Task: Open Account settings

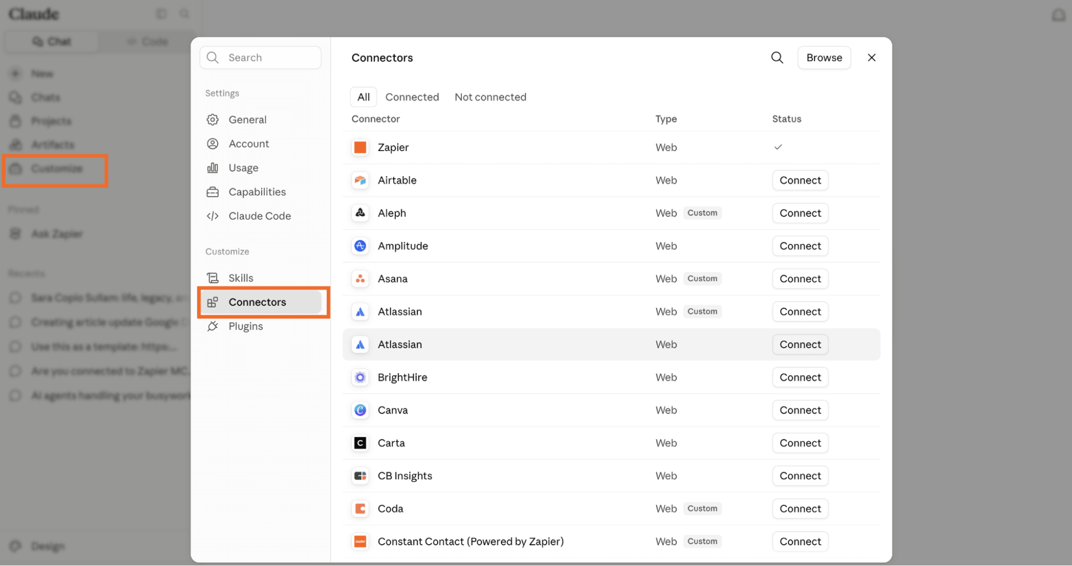Action: [261, 144]
